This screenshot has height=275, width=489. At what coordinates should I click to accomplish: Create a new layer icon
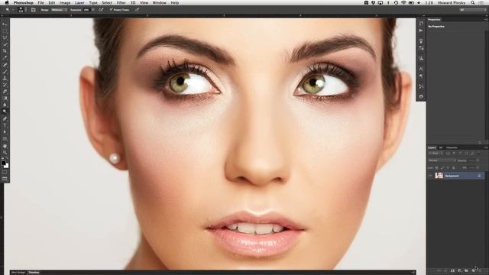point(474,270)
